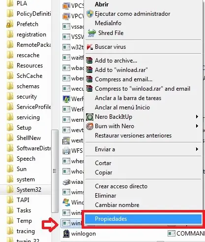This screenshot has width=205, height=242.
Task: Click the Nero BackItUp icon
Action: click(89, 117)
